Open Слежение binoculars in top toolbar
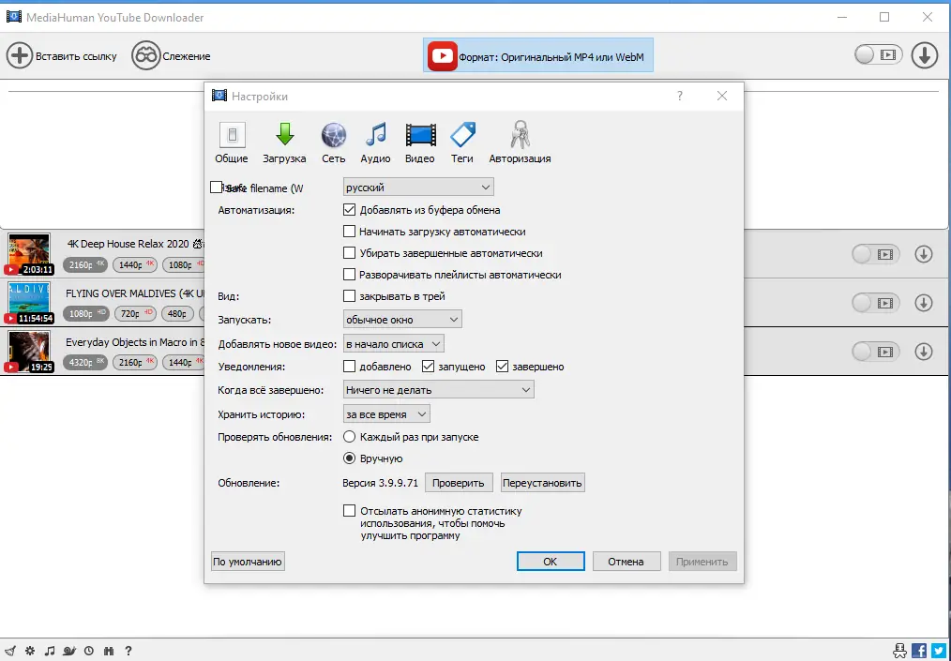This screenshot has height=661, width=951. [x=145, y=56]
